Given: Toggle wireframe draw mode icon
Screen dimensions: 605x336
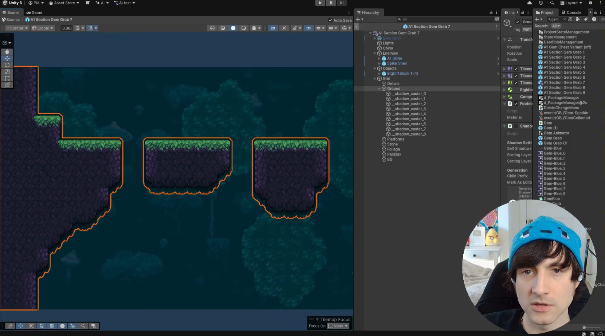Looking at the screenshot, I should [x=212, y=28].
